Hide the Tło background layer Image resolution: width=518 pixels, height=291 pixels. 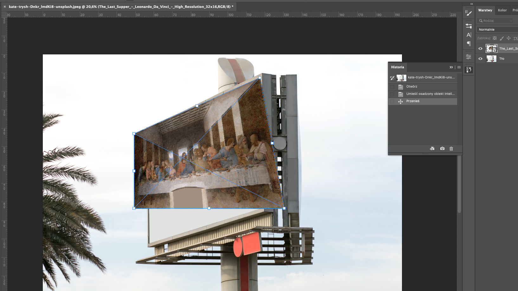tap(480, 59)
